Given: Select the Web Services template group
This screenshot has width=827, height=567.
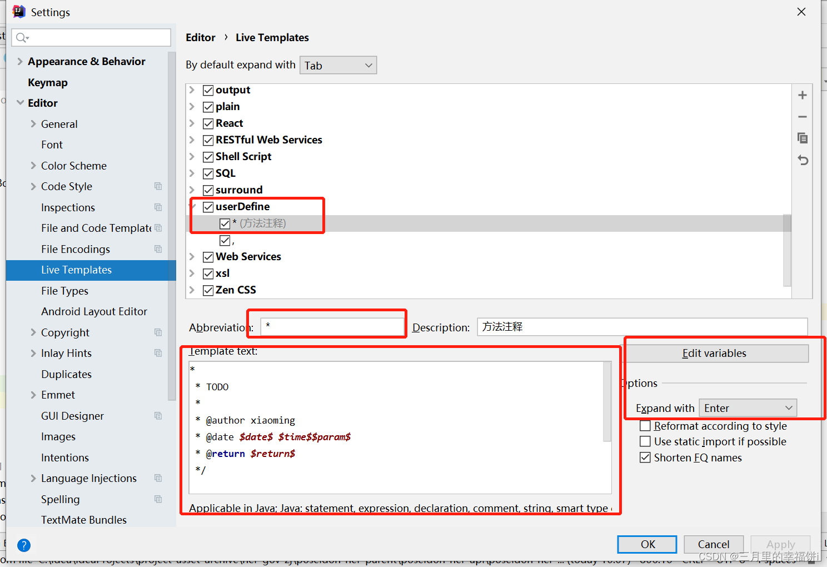Looking at the screenshot, I should [x=248, y=257].
